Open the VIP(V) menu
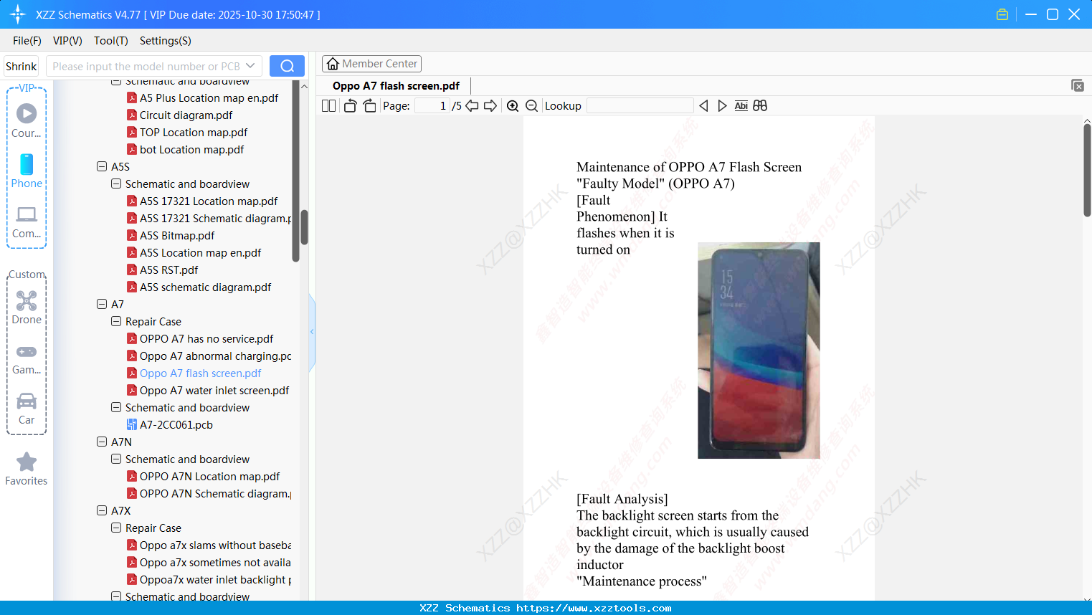Screen dimensions: 1092x615 point(67,41)
